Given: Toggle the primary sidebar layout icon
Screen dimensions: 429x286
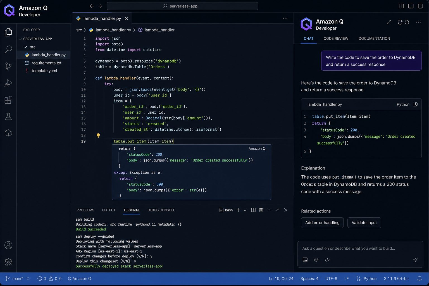Looking at the screenshot, I should [401, 6].
